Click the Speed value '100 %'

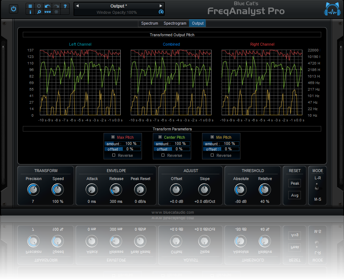tap(58, 201)
